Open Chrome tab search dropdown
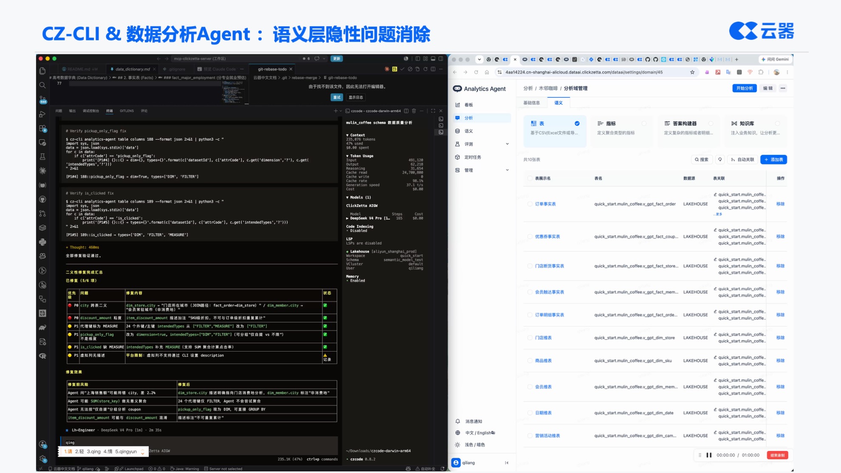Viewport: 841px width, 473px height. click(479, 59)
